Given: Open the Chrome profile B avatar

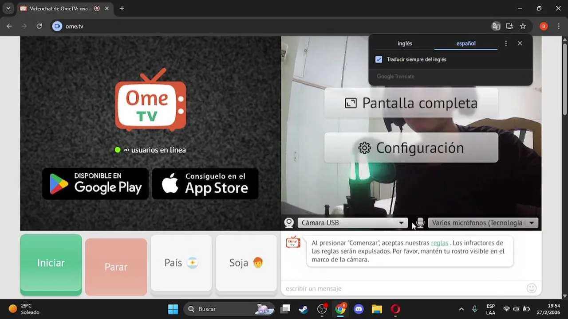Looking at the screenshot, I should 544,26.
